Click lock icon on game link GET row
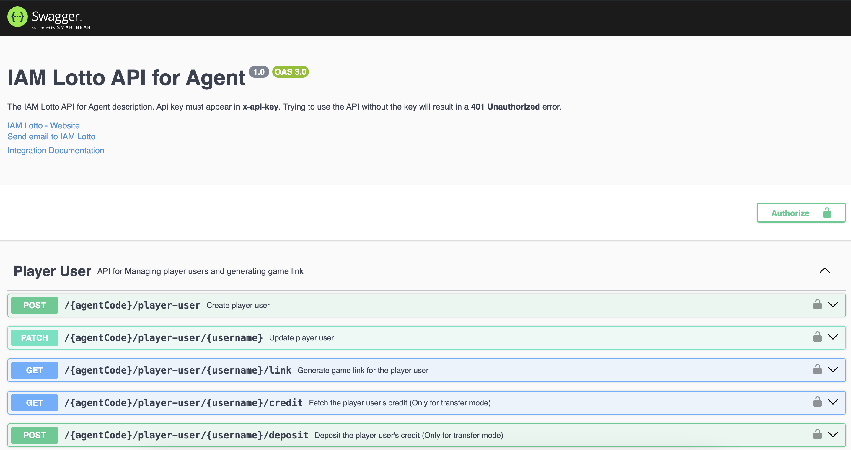The image size is (851, 450). [x=817, y=369]
